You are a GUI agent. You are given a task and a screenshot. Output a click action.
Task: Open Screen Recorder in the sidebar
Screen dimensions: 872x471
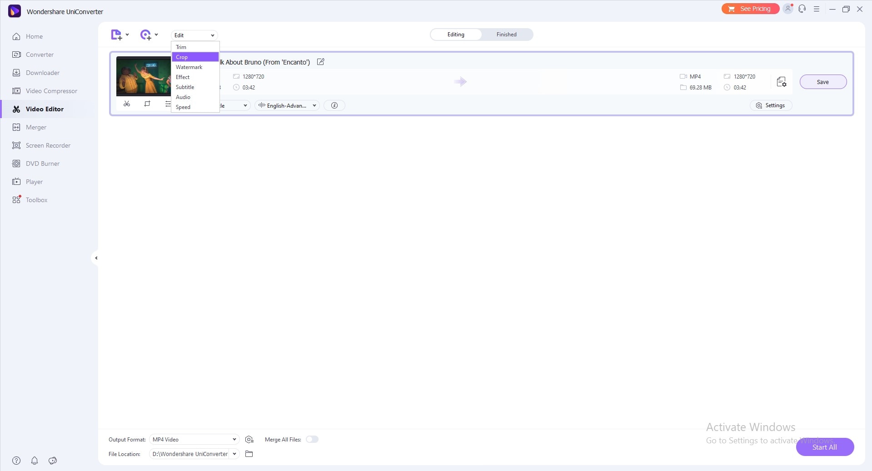point(49,145)
